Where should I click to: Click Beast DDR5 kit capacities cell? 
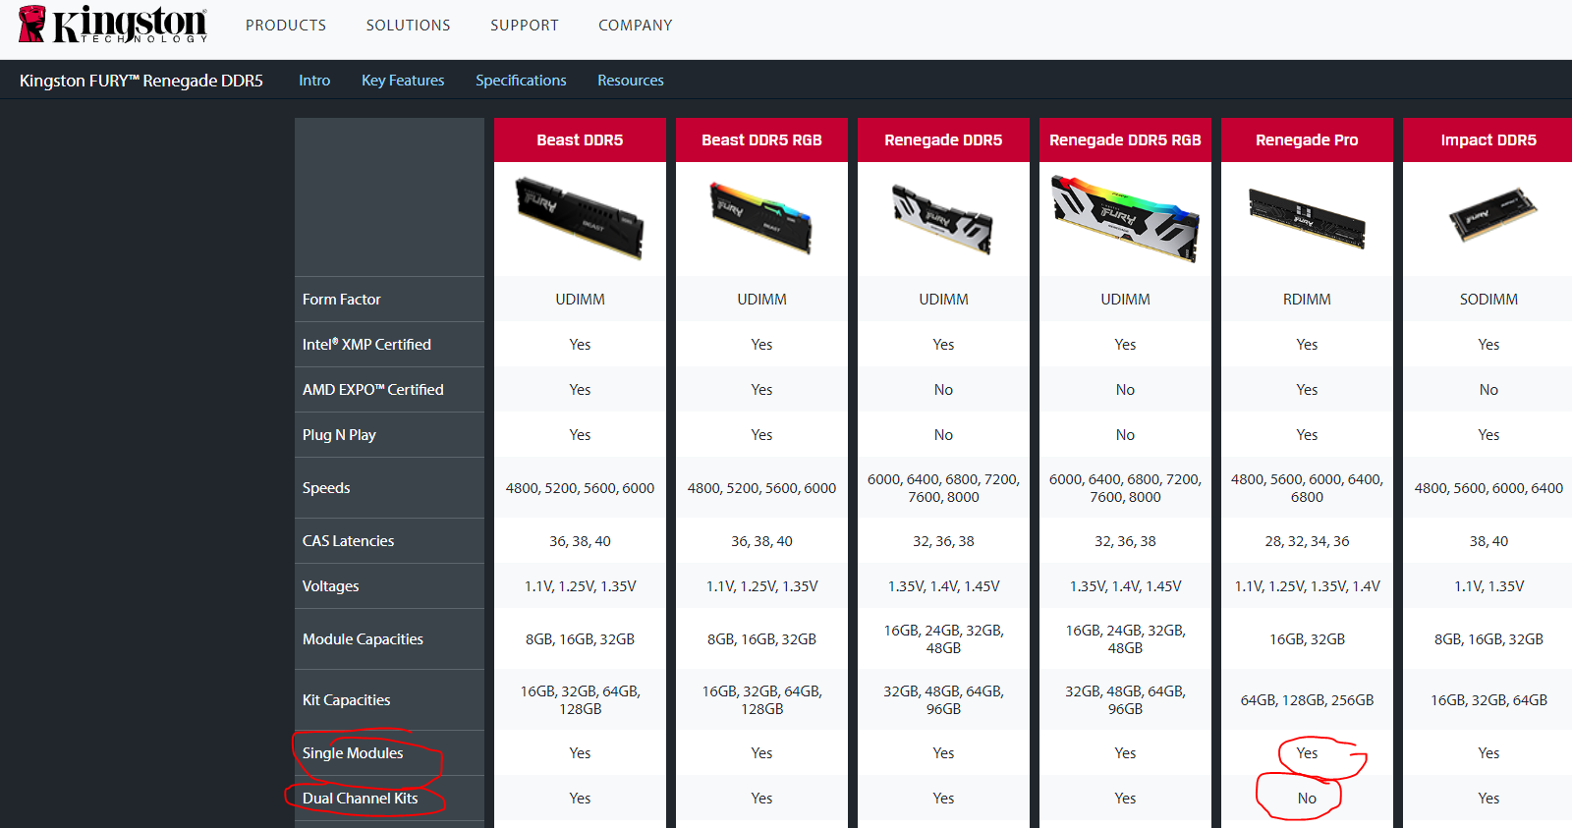coord(580,700)
